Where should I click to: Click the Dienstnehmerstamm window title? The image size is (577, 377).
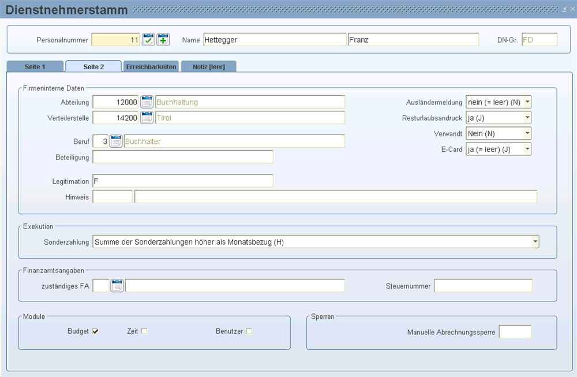tap(66, 10)
